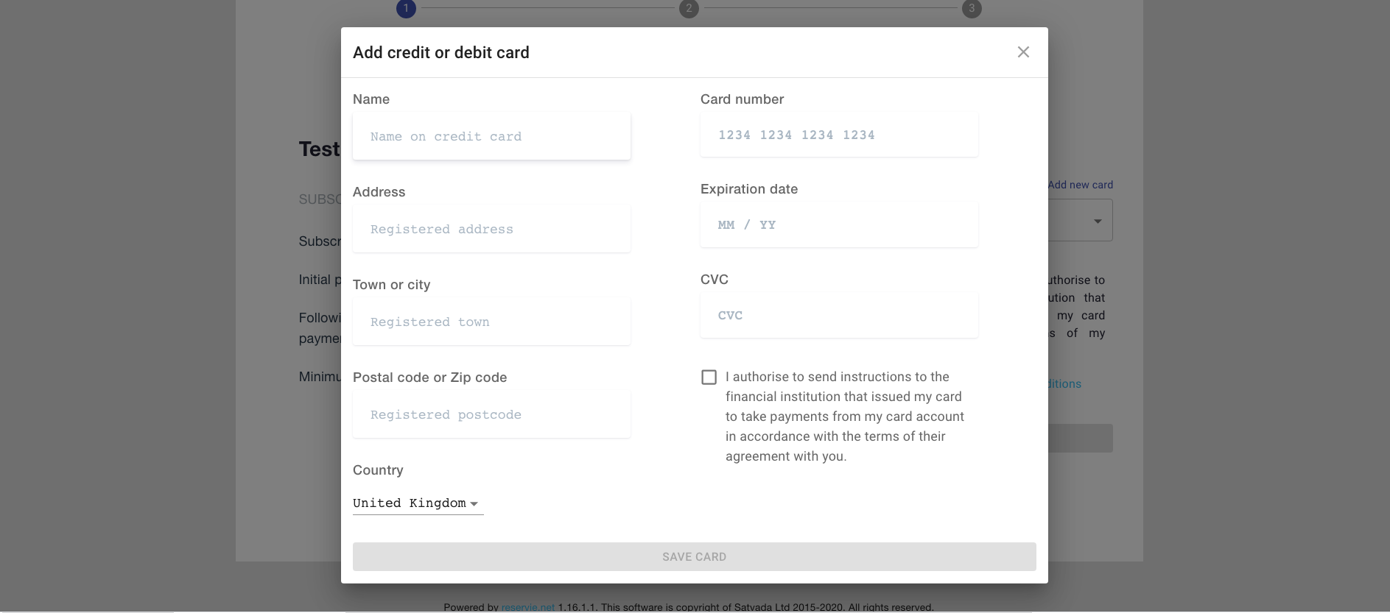Expand the United Kingdom chevron arrow
The width and height of the screenshot is (1390, 613).
click(474, 503)
